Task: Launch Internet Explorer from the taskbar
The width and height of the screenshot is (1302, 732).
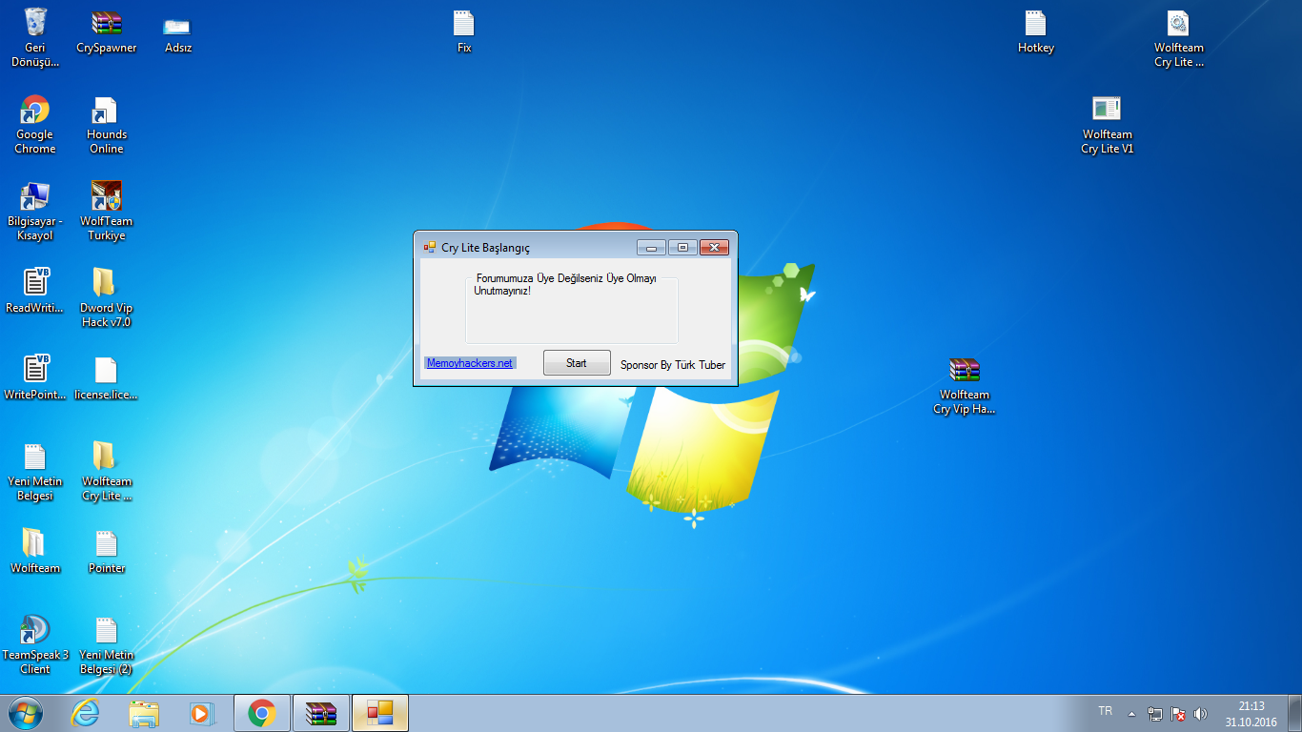Action: pyautogui.click(x=86, y=713)
